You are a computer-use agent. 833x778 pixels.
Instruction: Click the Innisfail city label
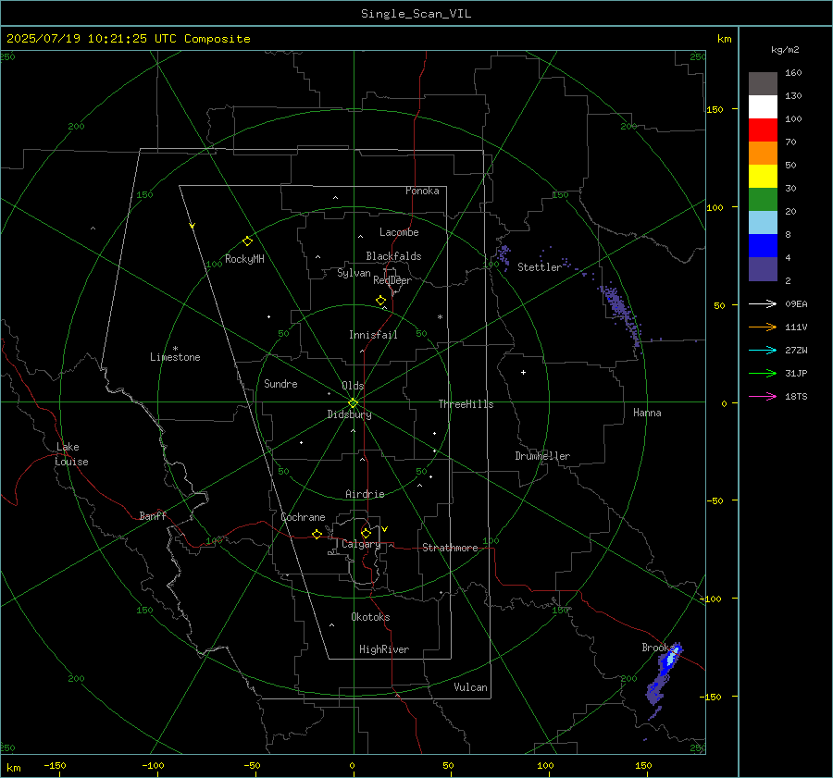(x=373, y=335)
